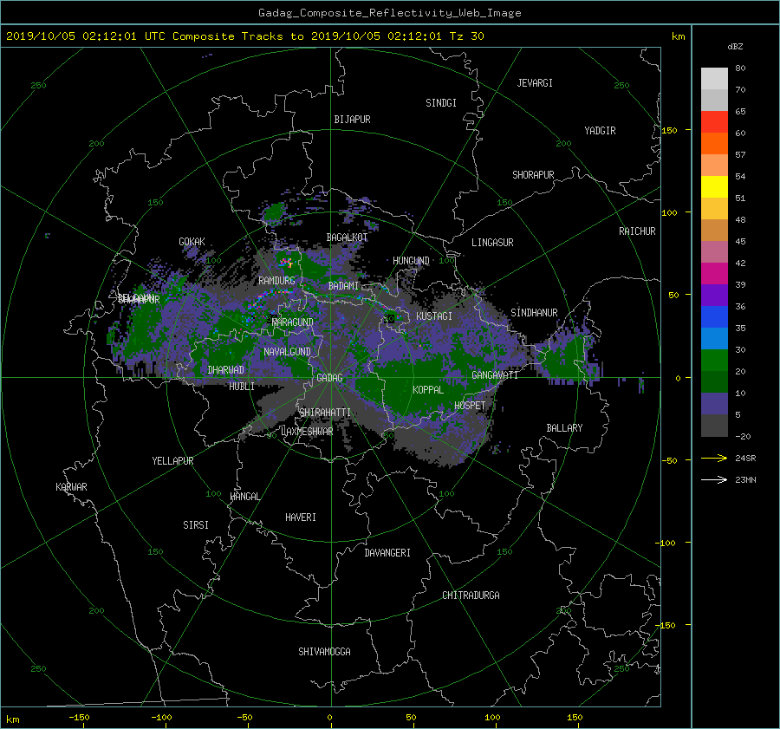Click the SINDGI city label
The image size is (780, 729).
441,103
